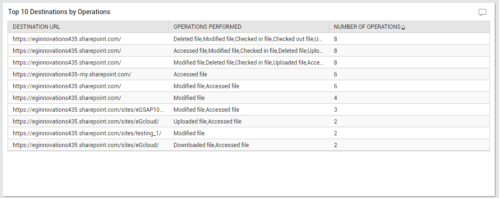Image resolution: width=499 pixels, height=198 pixels.
Task: Click the operations count value 3
Action: tap(335, 109)
